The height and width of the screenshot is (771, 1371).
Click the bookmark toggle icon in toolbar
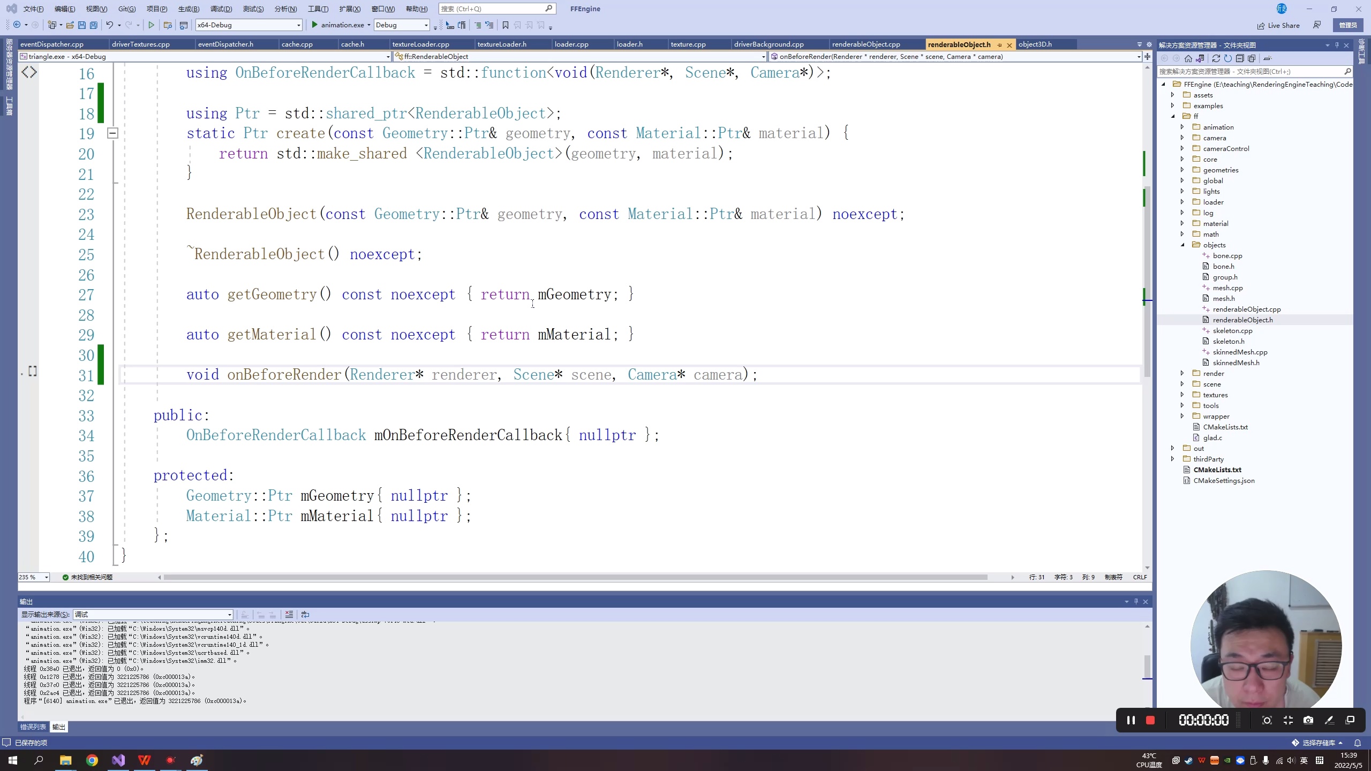[505, 25]
